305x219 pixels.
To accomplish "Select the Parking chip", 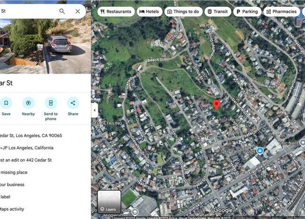I will click(247, 11).
